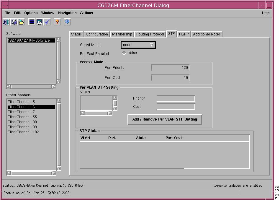Screen dimensions: 280x200
Task: Open the Additional Notes tab
Action: [x=207, y=34]
